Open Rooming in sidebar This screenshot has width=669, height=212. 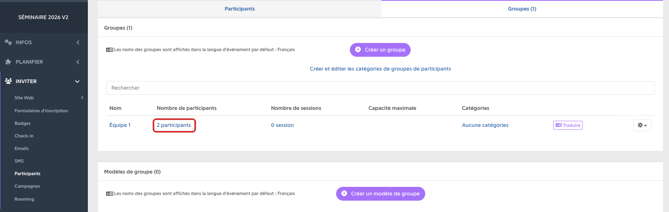coord(24,199)
